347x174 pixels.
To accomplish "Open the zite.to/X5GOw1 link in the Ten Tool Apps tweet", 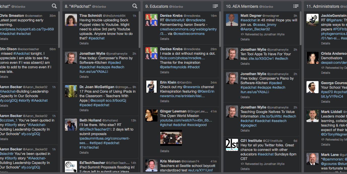I will tap(261, 59).
